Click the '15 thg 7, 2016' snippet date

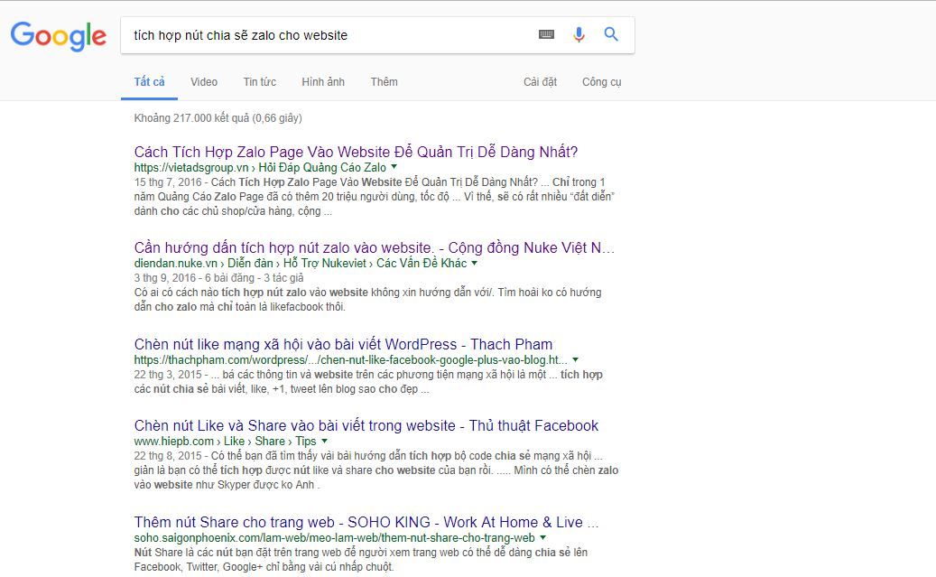pyautogui.click(x=167, y=181)
